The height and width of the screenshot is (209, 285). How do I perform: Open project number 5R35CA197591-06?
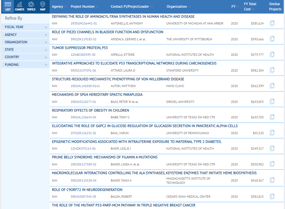[x=83, y=70]
